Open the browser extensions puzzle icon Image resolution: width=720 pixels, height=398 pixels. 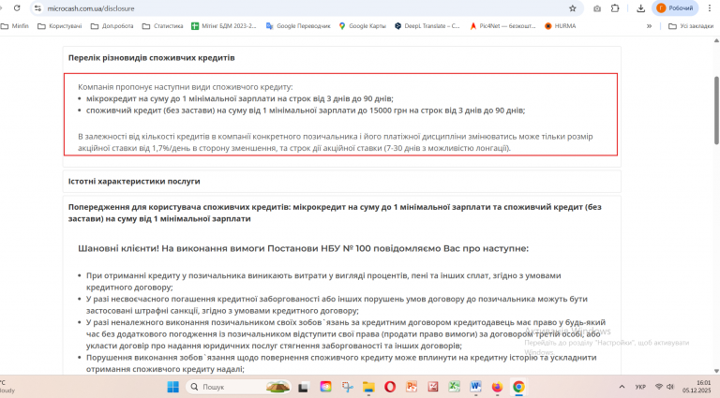click(615, 8)
